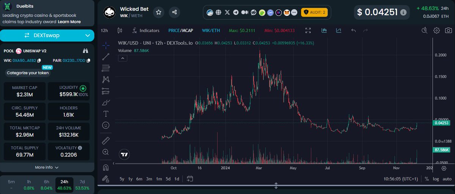
Task: Set chart range to 1d
Action: click(x=177, y=179)
